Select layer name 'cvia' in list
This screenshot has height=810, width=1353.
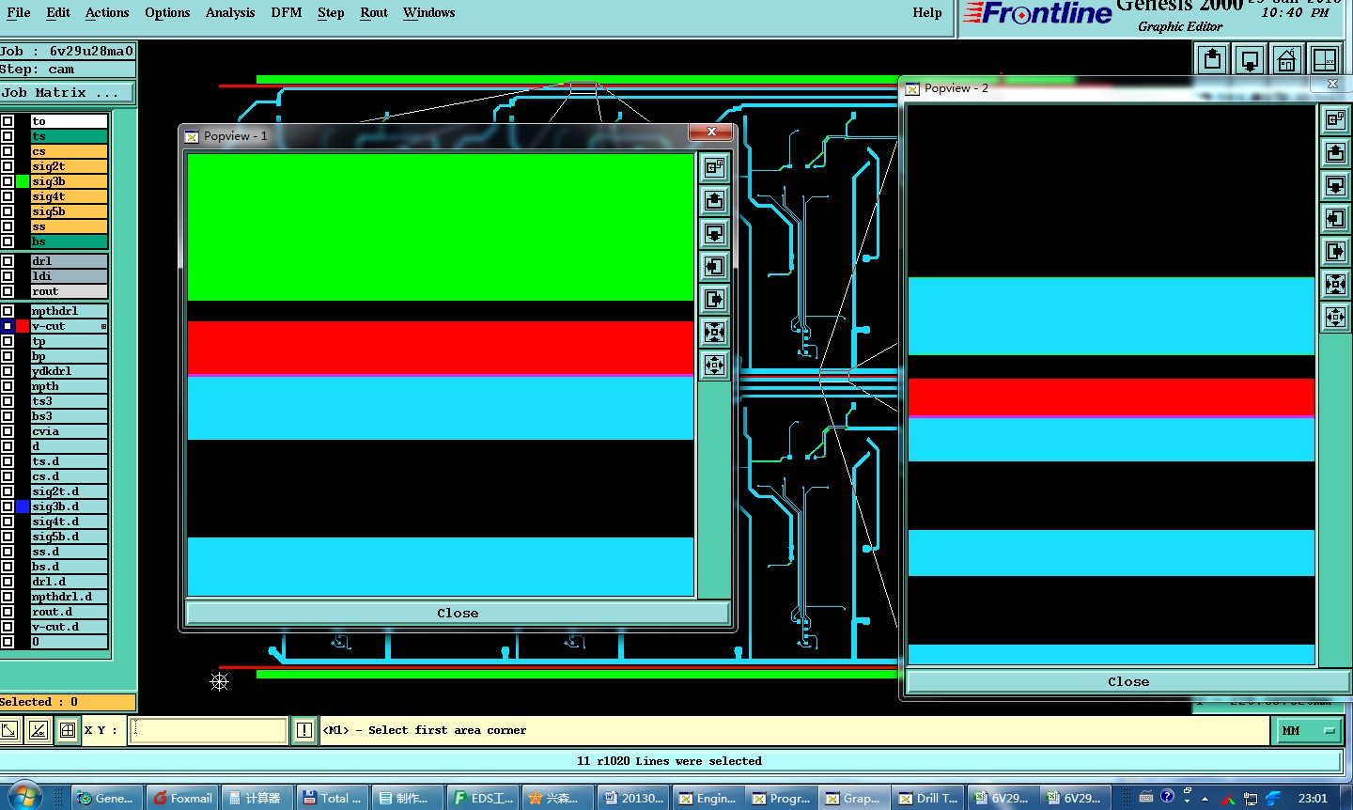(x=70, y=431)
